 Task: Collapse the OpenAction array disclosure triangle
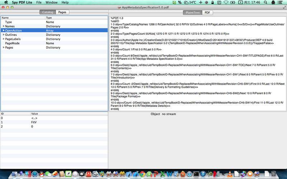4,30
